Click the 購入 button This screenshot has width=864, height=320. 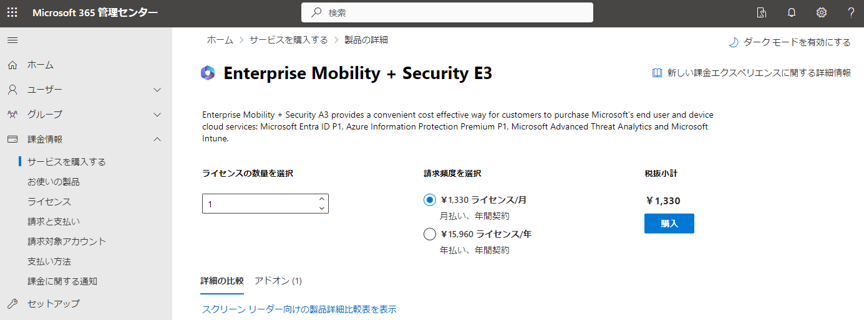click(669, 224)
